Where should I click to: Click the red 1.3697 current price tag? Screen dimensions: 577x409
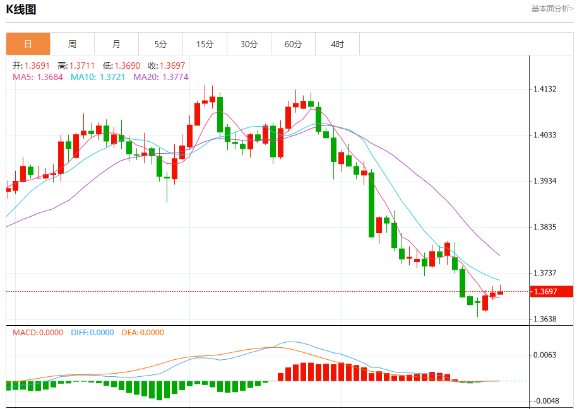coord(544,292)
